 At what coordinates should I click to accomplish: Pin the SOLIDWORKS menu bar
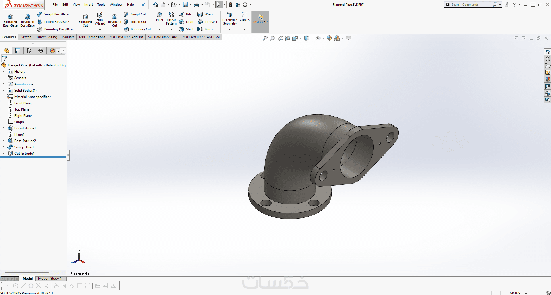[x=143, y=5]
